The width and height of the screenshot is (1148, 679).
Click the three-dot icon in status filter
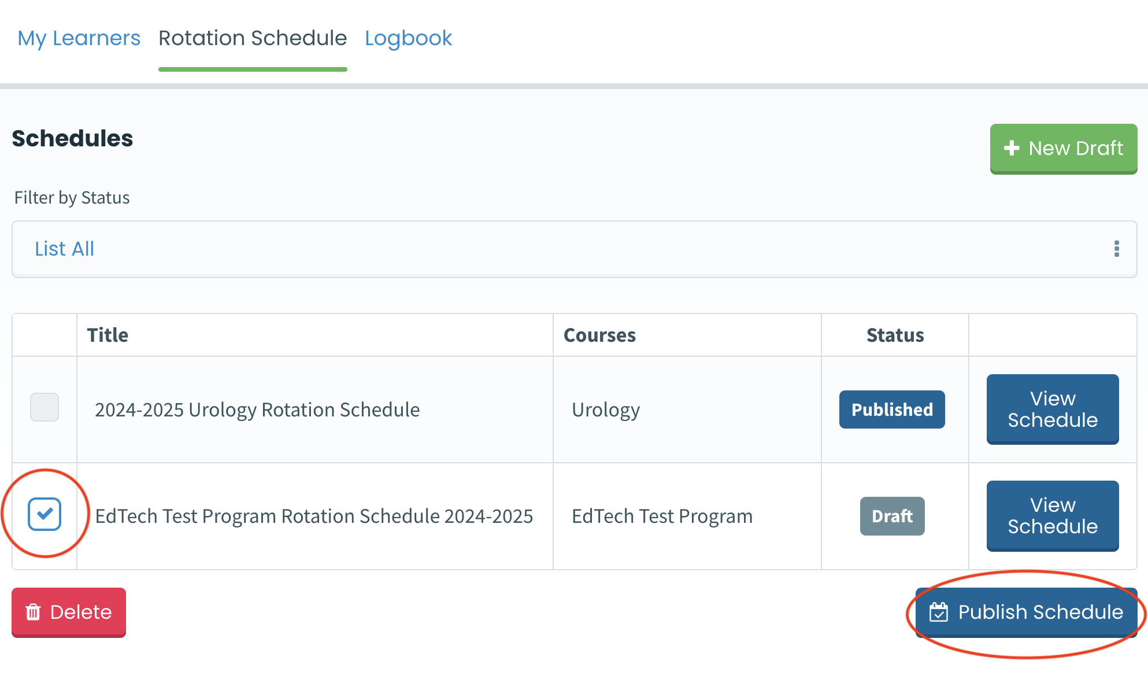pos(1116,249)
